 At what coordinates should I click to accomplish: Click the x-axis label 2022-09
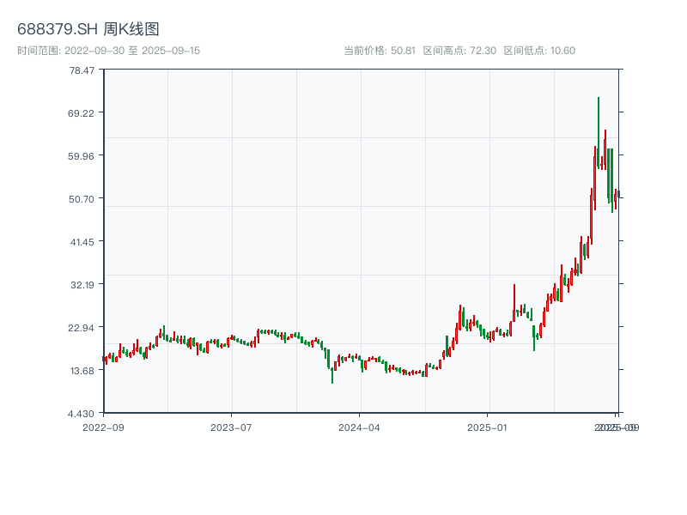[x=103, y=427]
